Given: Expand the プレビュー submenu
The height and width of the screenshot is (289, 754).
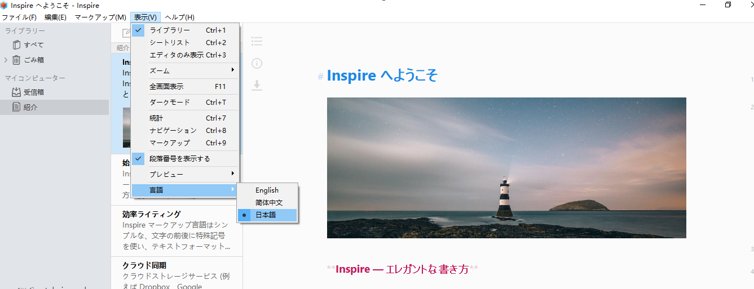Looking at the screenshot, I should pyautogui.click(x=185, y=175).
